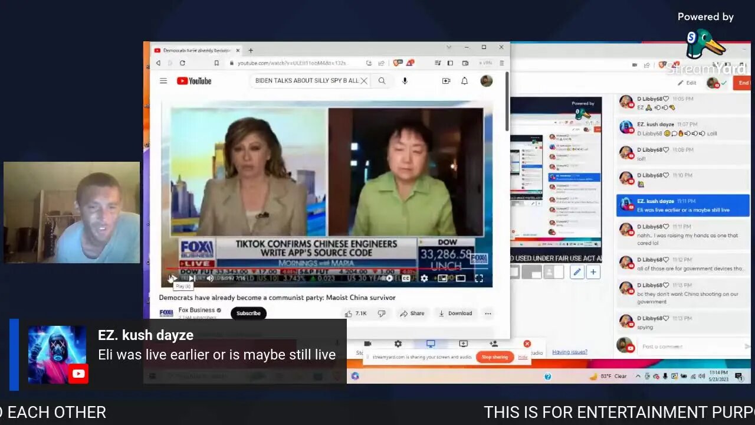Subscribe to the Fox Business channel
The width and height of the screenshot is (755, 425).
(x=248, y=313)
